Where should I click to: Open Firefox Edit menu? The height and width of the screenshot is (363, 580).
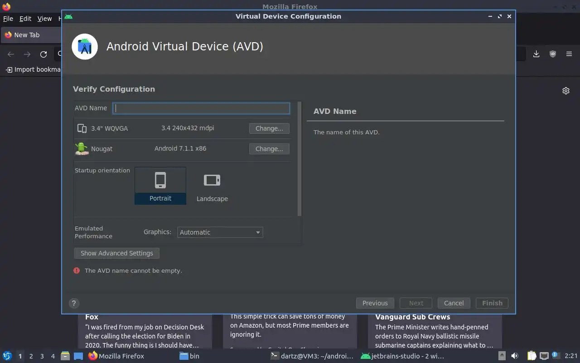coord(25,19)
